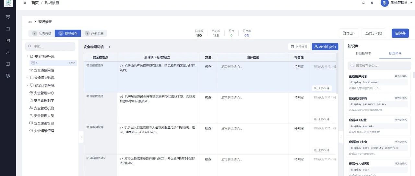Focus the 搜索核查命令 search field
The image size is (415, 176).
point(379,66)
